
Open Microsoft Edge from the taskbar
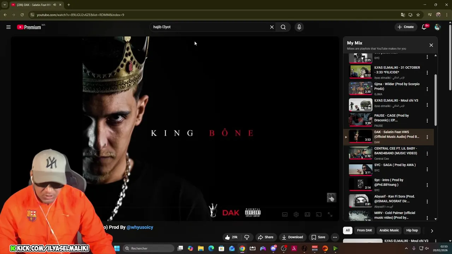(211, 248)
